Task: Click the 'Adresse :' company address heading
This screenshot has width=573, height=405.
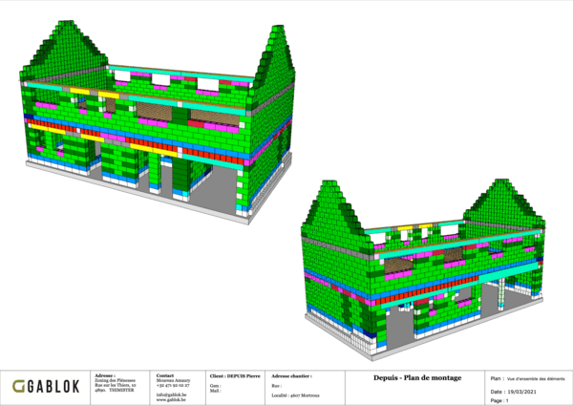Action: (x=105, y=376)
